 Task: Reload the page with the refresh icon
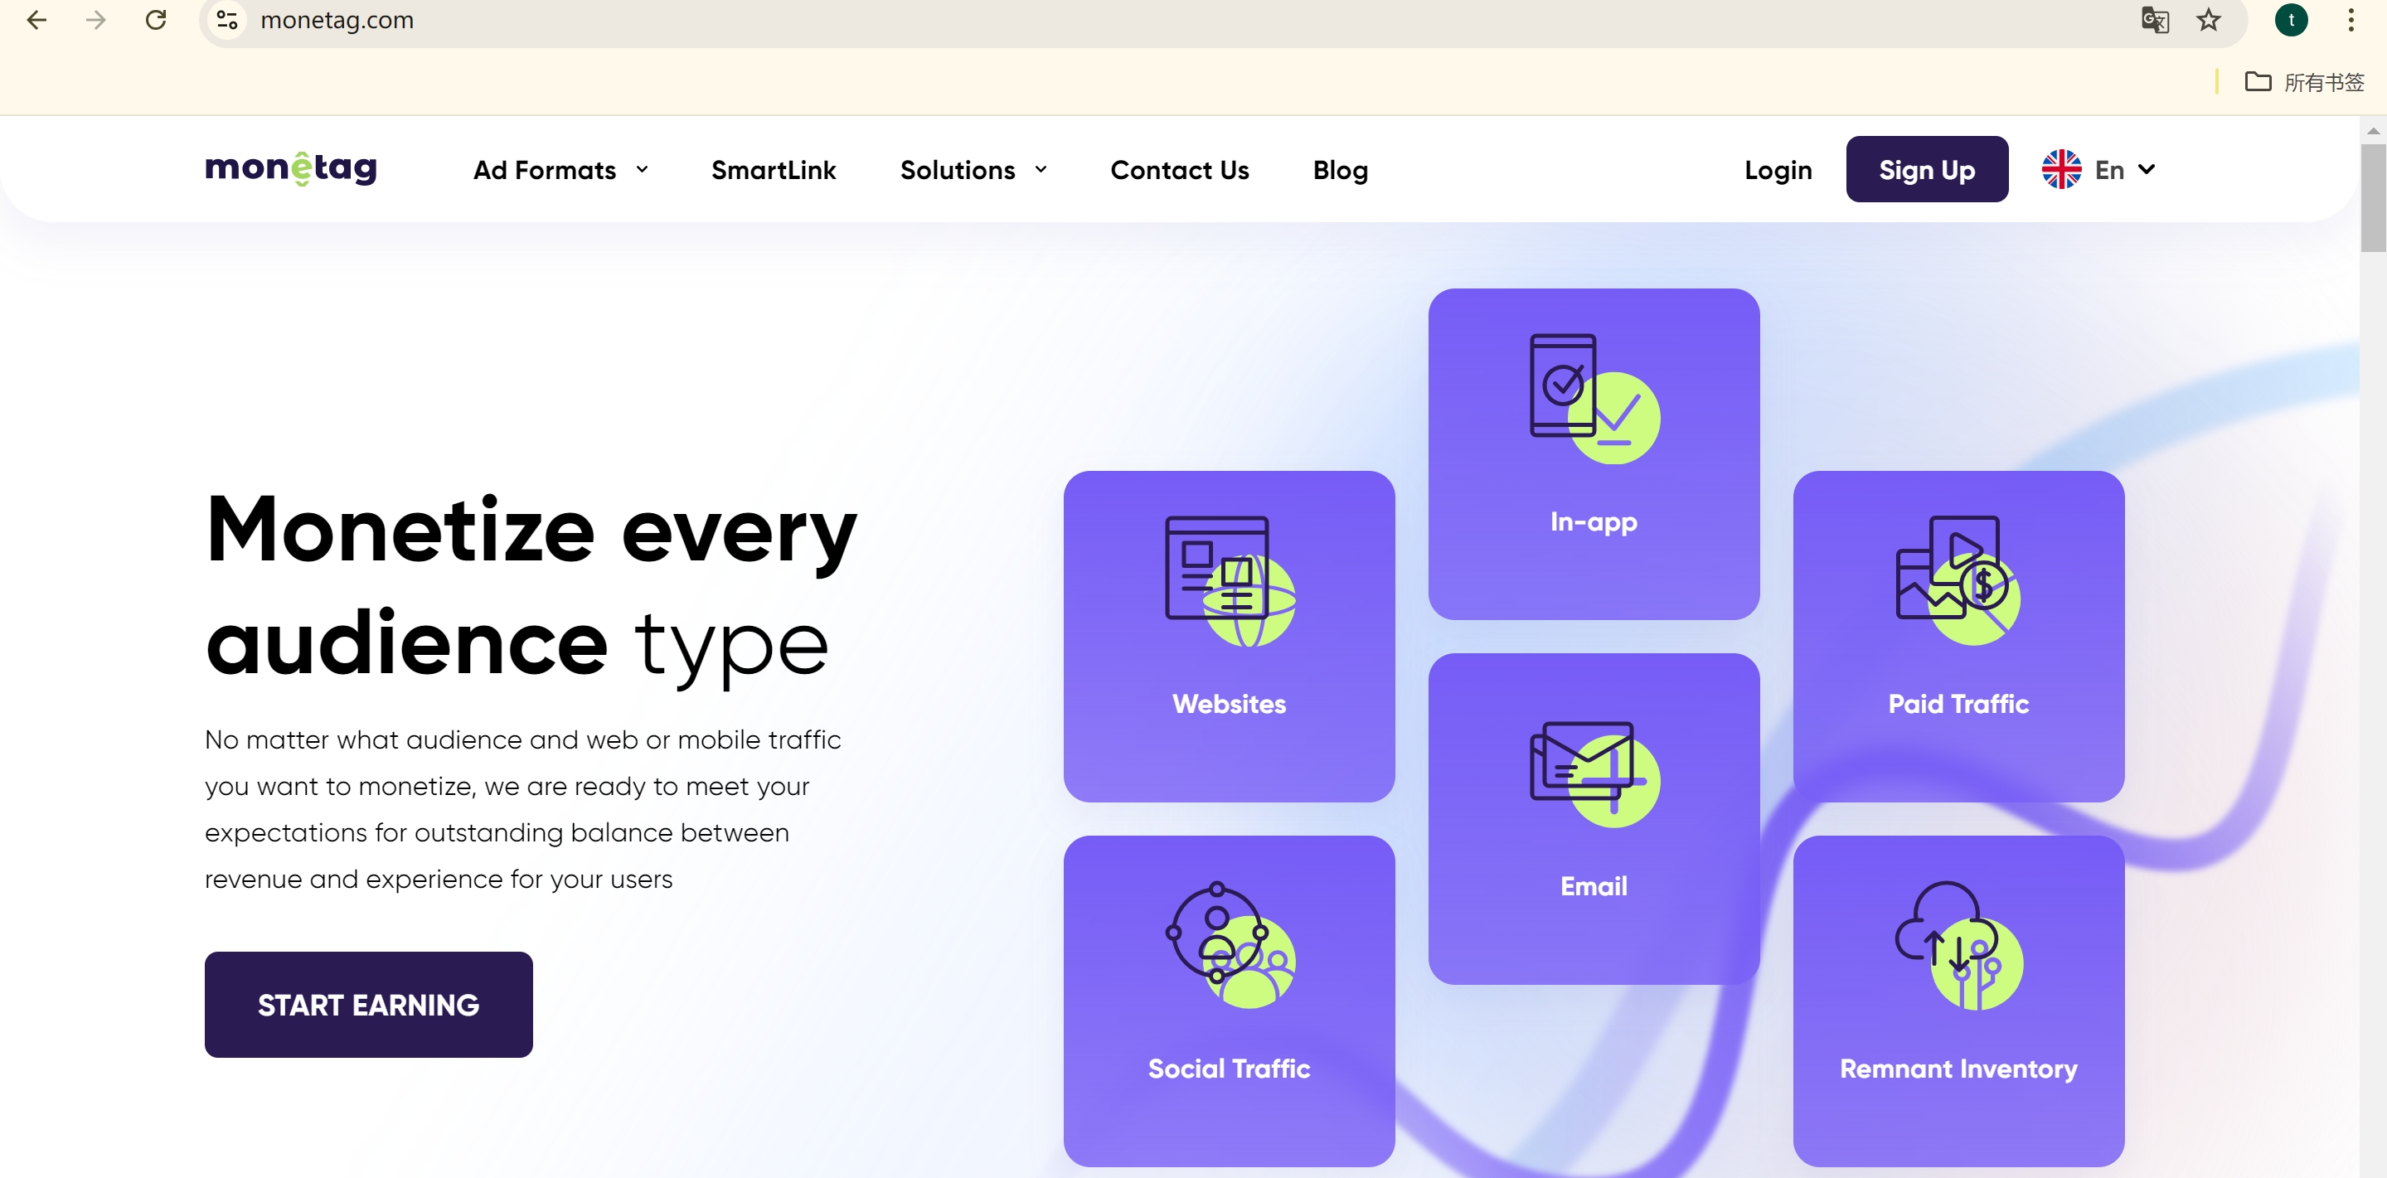156,19
